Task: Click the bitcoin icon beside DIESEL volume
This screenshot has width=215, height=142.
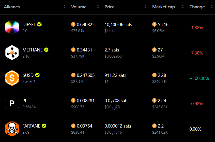Action: pos(73,24)
